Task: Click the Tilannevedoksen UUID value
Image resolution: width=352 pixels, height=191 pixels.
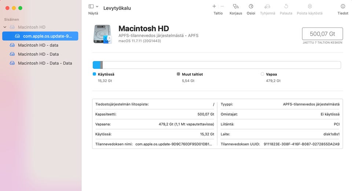Action: [x=301, y=144]
